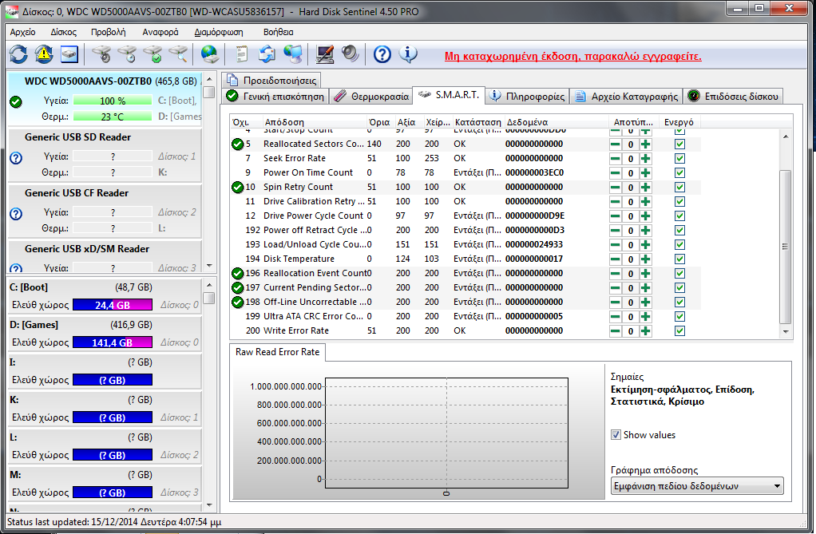Toggle enabled checkbox for Drive Power Cycle Count
This screenshot has width=816, height=534.
point(679,216)
